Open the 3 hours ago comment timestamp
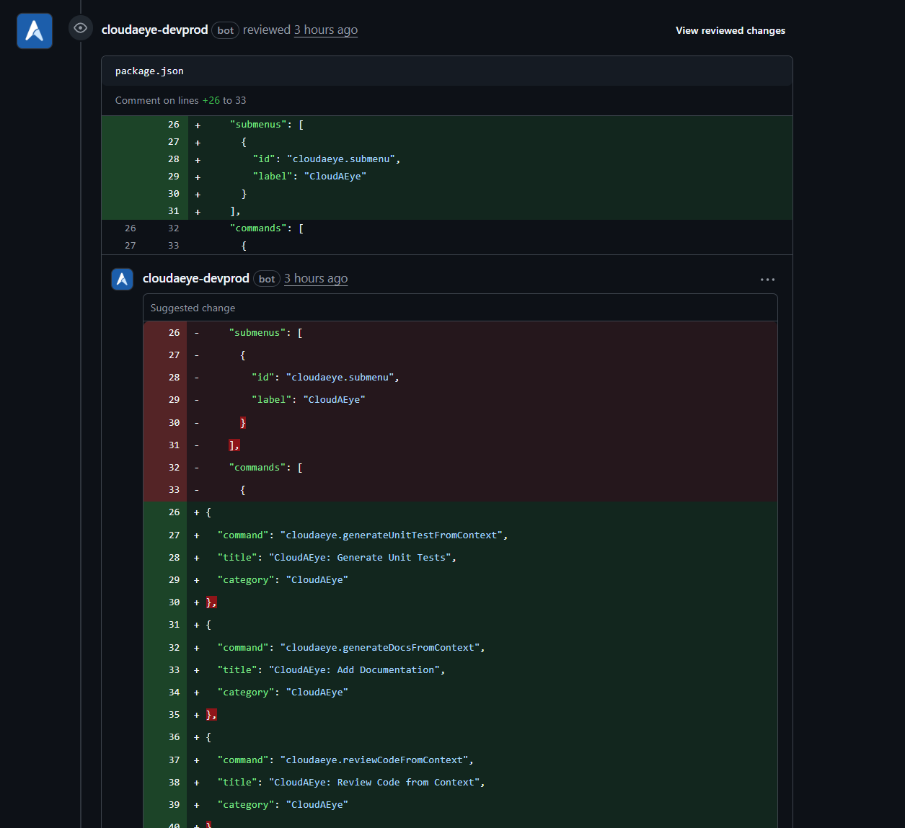Screen dimensions: 905x828 (315, 278)
